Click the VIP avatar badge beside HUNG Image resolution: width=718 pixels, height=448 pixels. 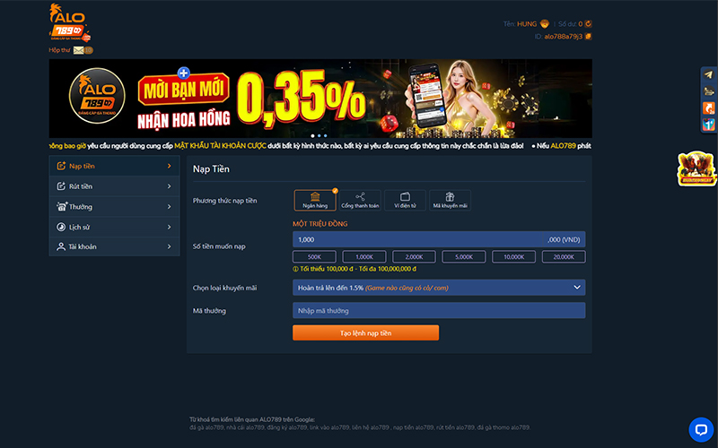click(x=545, y=24)
